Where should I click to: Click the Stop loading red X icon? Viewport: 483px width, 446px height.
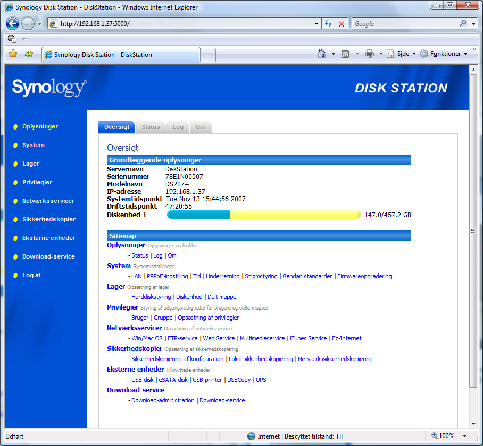pos(342,24)
